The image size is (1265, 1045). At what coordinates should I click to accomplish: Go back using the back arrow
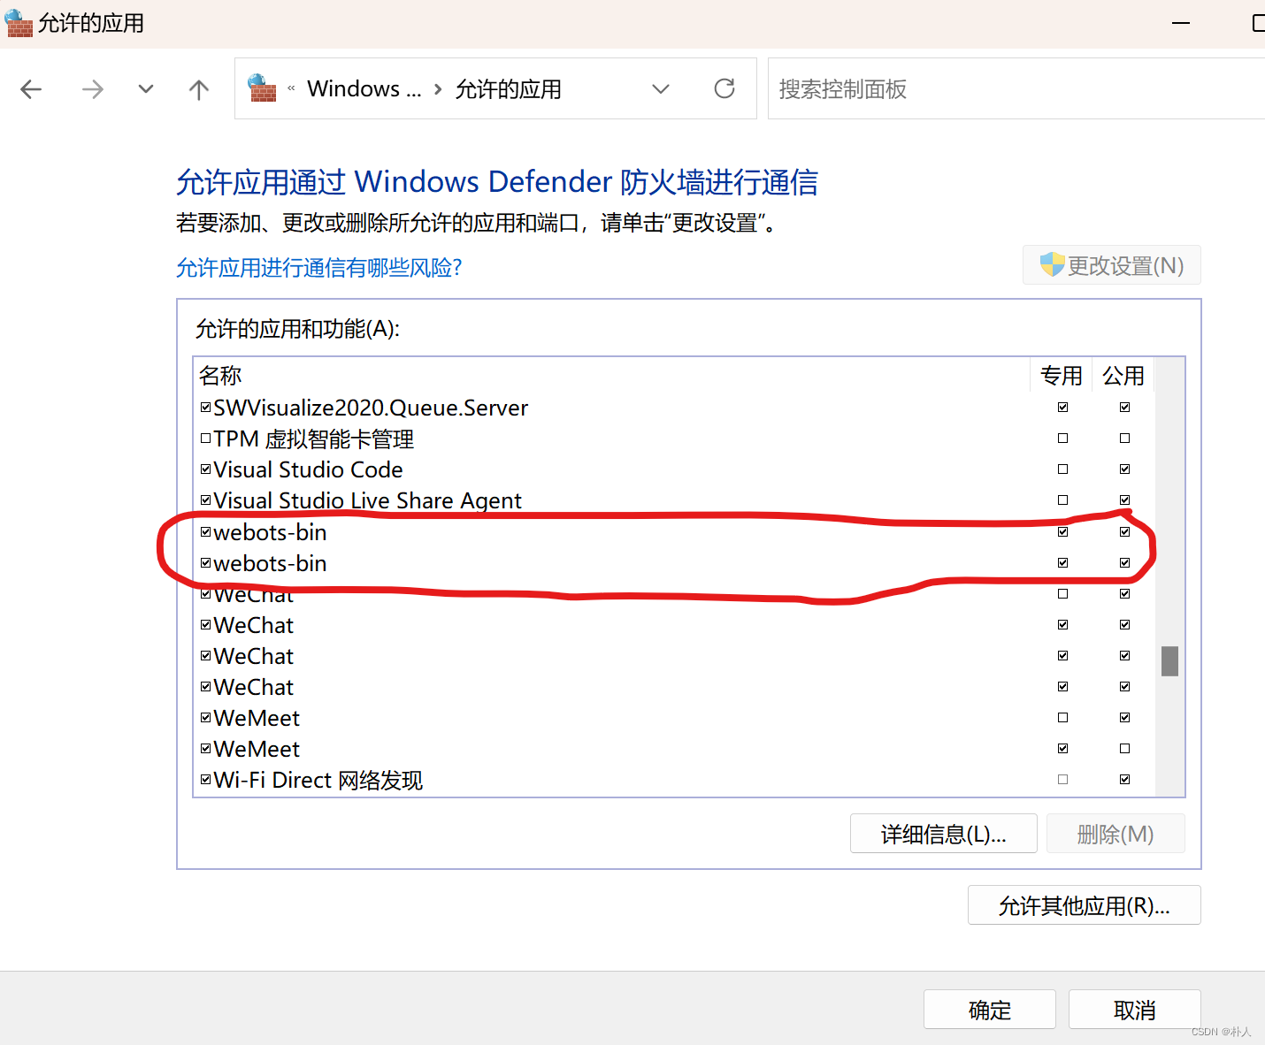(x=31, y=89)
